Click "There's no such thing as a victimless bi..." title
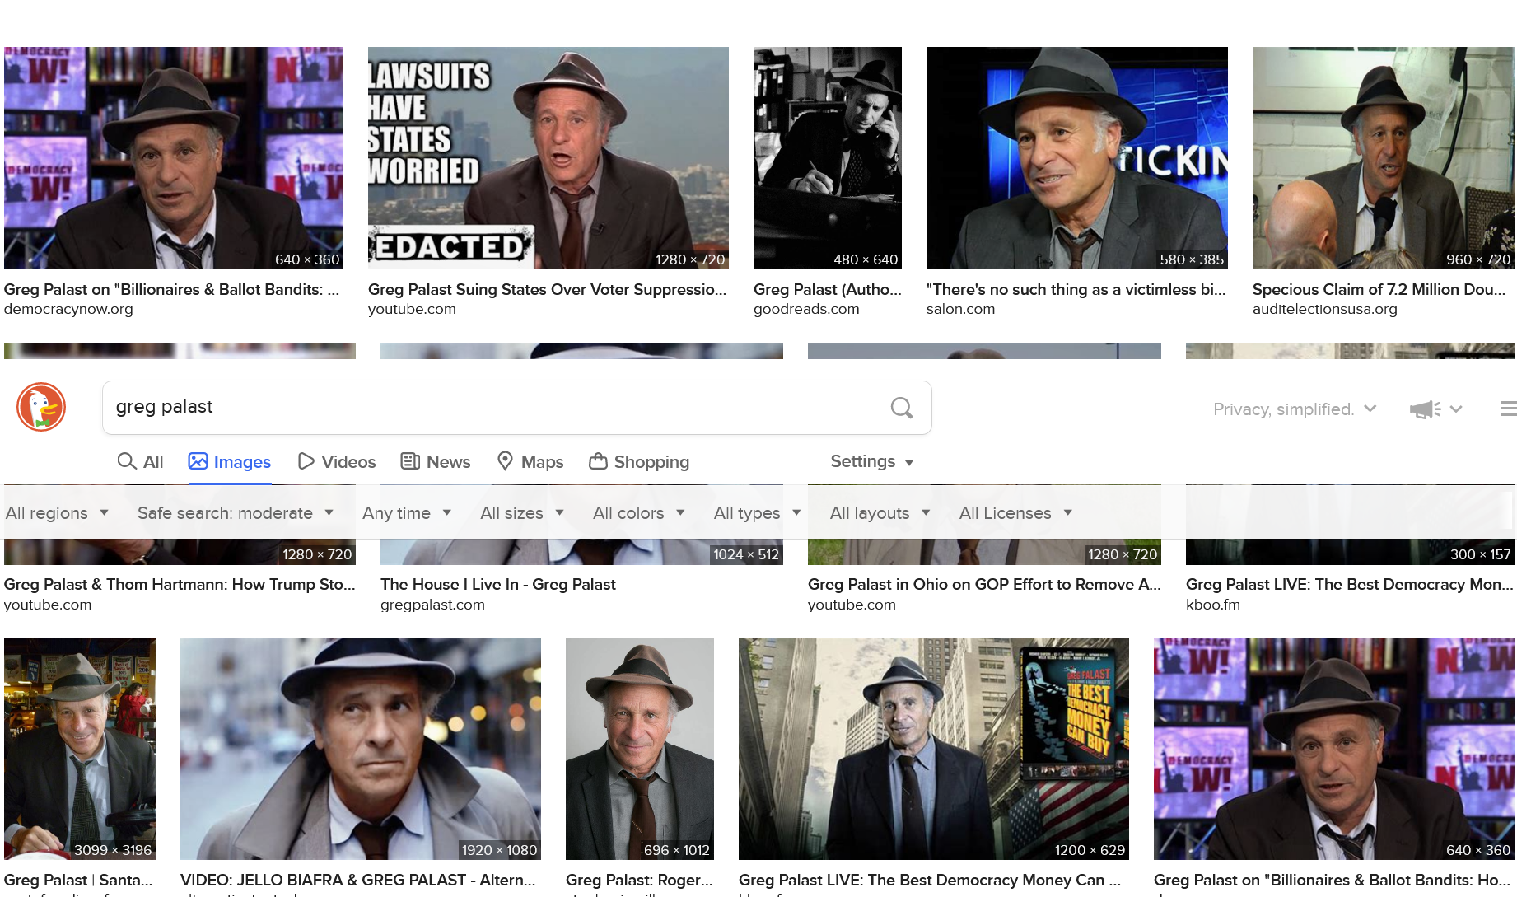Screen dimensions: 1517x897 click(x=1076, y=289)
